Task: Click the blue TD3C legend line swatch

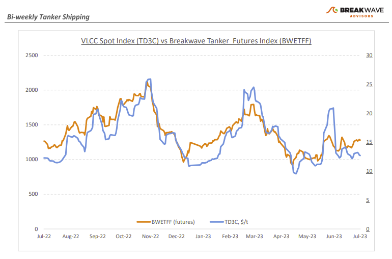Action: tap(217, 222)
